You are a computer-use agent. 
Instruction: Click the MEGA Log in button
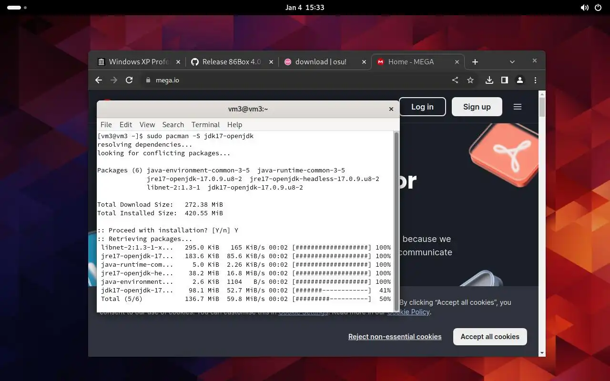click(422, 107)
